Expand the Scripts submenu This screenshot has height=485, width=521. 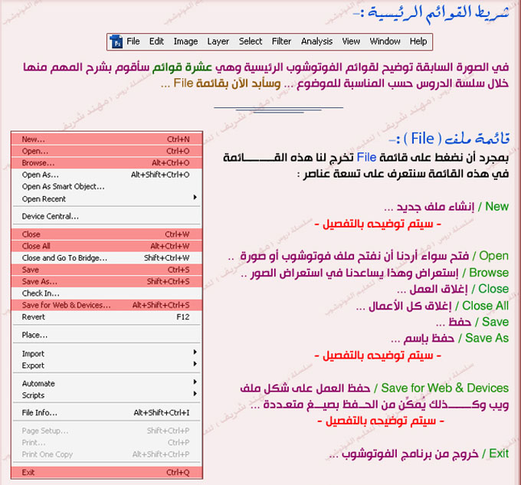click(106, 395)
